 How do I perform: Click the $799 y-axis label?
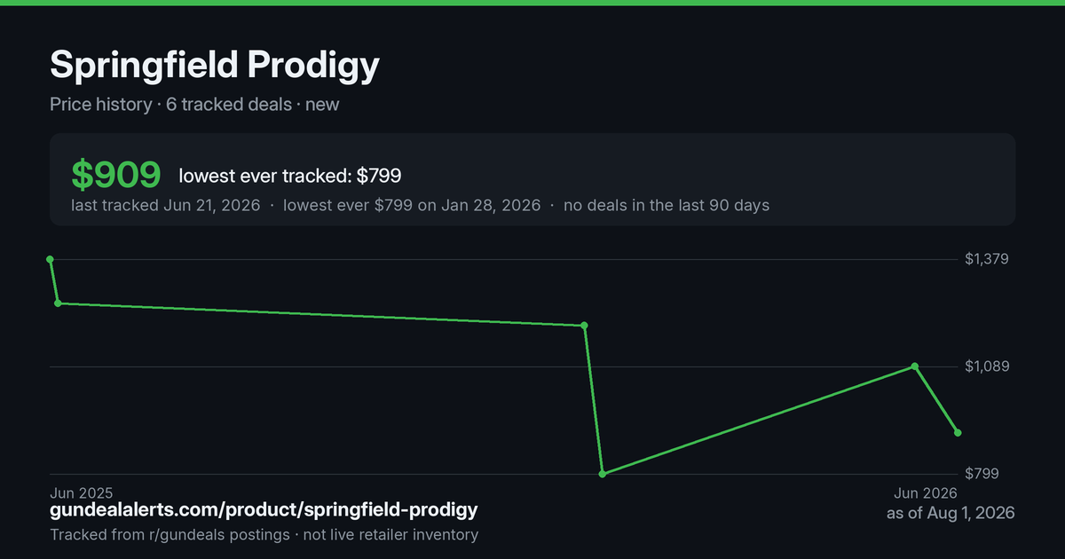pos(982,474)
